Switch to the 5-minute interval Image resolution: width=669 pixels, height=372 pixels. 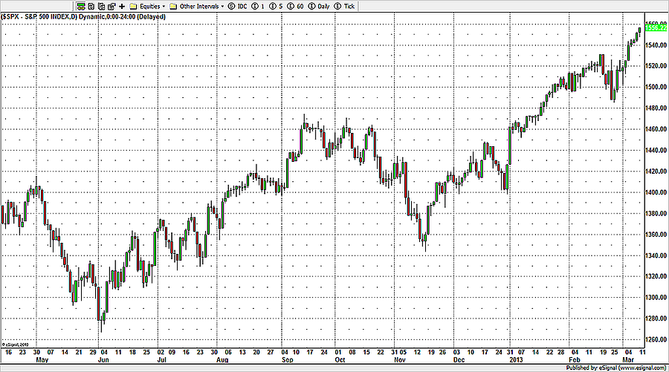[276, 6]
